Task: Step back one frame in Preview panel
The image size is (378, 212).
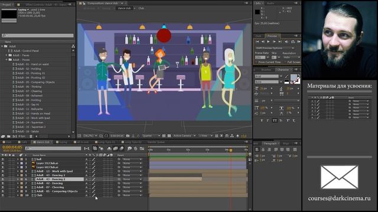Action: 263,42
